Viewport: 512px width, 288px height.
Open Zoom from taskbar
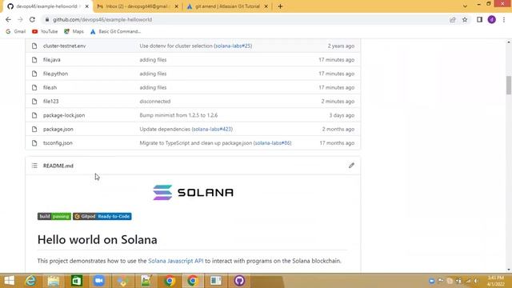(99, 281)
